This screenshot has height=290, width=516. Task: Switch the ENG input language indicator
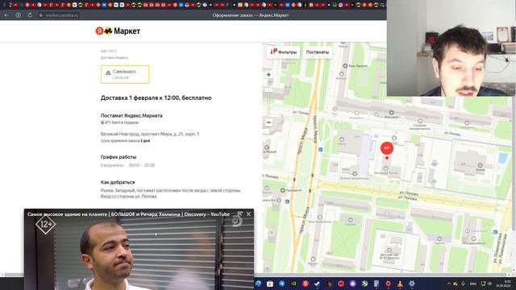click(473, 284)
